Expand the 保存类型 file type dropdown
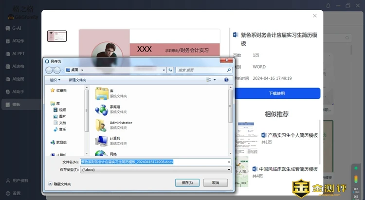Screen dimensions: 365x200 [x=228, y=169]
